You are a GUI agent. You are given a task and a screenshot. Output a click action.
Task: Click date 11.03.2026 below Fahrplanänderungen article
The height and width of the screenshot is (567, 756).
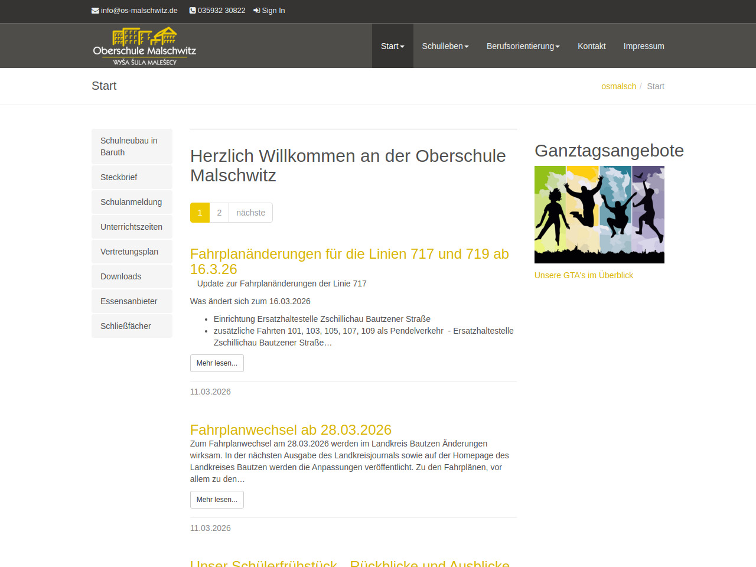pyautogui.click(x=210, y=392)
